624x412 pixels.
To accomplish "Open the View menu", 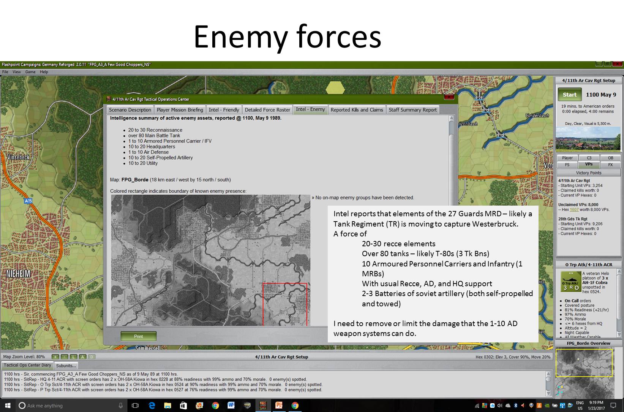I will [x=17, y=72].
